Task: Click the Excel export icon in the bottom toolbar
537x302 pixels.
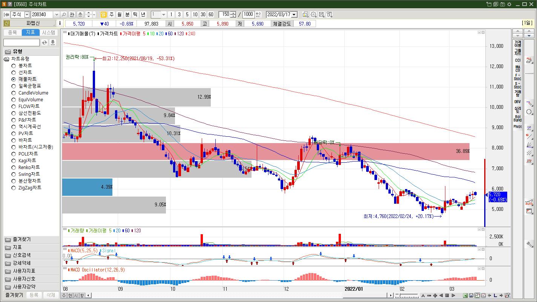Action: click(465, 296)
